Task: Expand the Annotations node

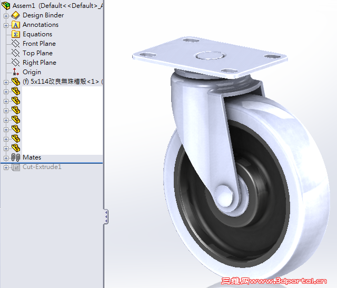Action: coord(6,25)
